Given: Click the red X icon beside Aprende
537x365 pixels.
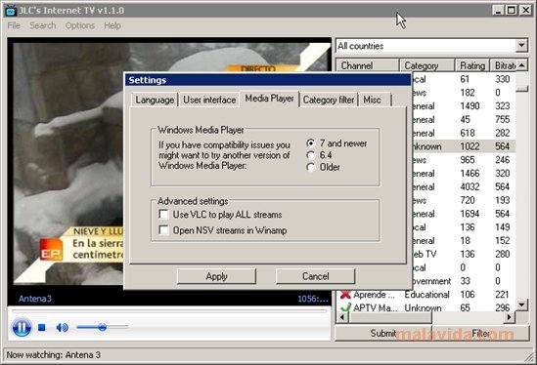Looking at the screenshot, I should pos(345,295).
